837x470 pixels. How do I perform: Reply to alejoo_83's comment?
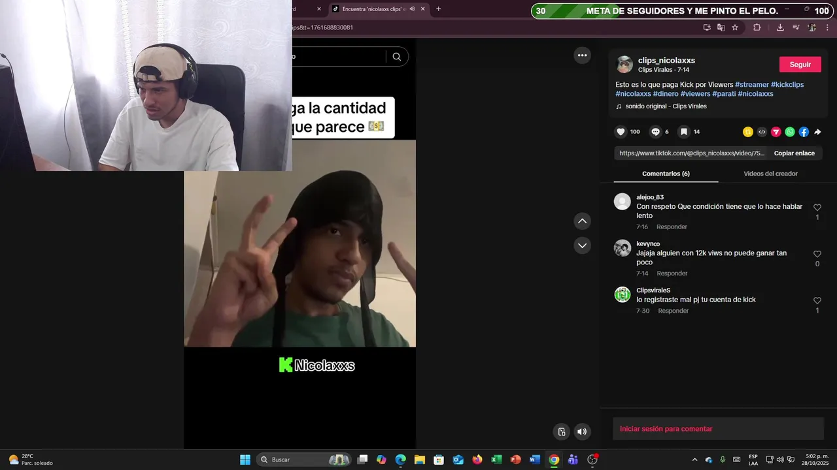[x=672, y=227]
